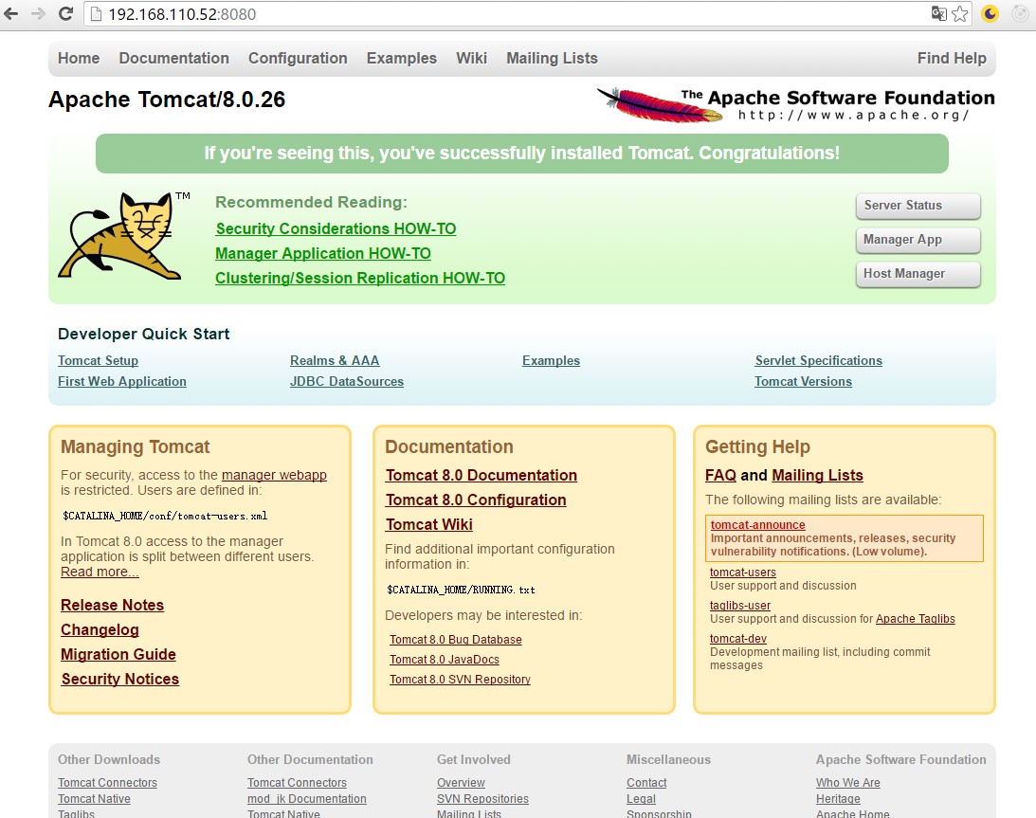This screenshot has width=1036, height=818.
Task: Click the Apache Software Foundation feather logo
Action: coord(795,104)
